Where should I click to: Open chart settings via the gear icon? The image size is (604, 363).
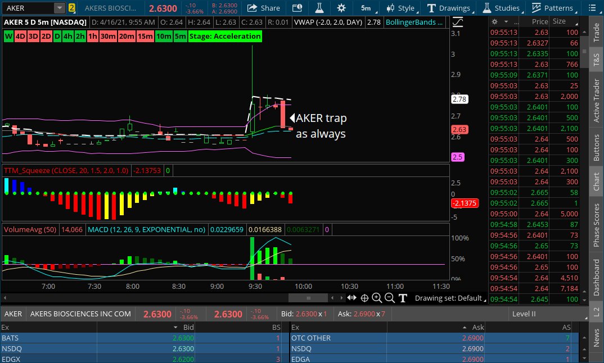coord(341,8)
